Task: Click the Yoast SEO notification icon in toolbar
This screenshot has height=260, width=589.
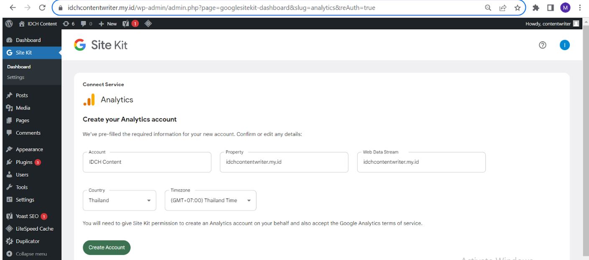Action: tap(125, 24)
